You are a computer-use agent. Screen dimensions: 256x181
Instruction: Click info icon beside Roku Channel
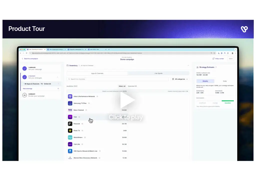tap(86, 110)
